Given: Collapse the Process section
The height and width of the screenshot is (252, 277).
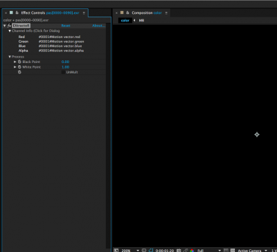Looking at the screenshot, I should coord(10,57).
